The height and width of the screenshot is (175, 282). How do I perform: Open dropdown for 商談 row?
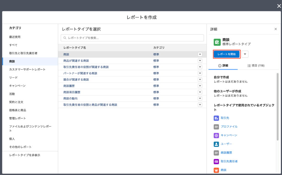pos(200,54)
